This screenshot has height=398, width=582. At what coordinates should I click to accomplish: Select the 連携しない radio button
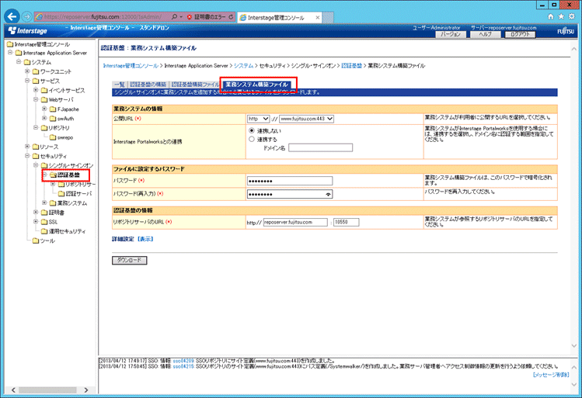coord(252,130)
